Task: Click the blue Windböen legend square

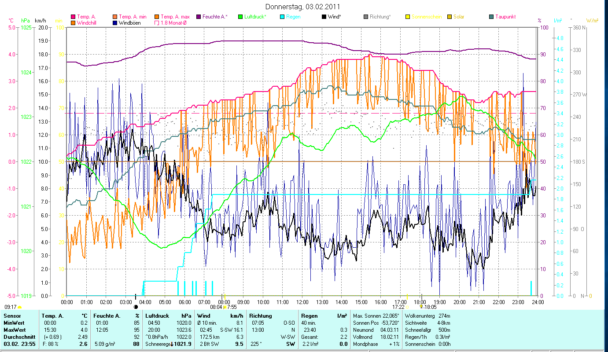Action: [114, 22]
